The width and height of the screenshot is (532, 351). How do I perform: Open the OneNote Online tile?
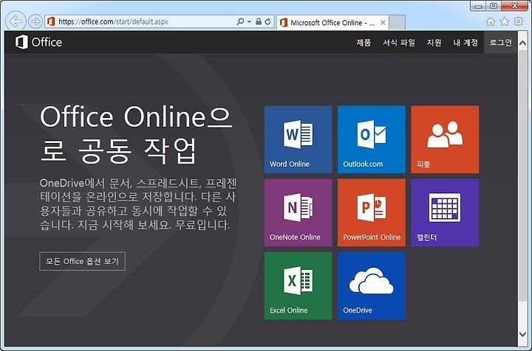coord(298,212)
